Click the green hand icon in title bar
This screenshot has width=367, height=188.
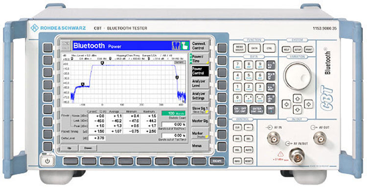185,46
